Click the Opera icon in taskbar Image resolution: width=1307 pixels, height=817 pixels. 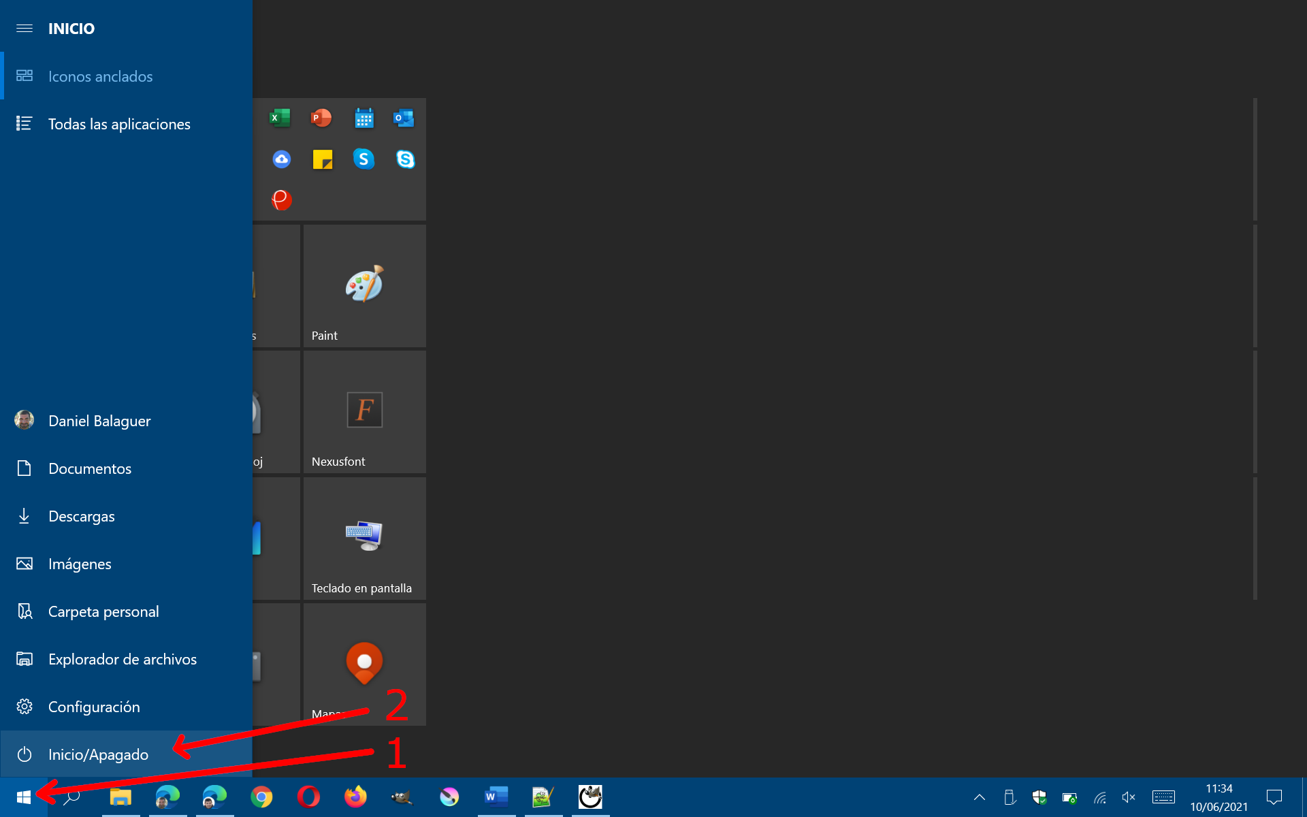pos(308,797)
